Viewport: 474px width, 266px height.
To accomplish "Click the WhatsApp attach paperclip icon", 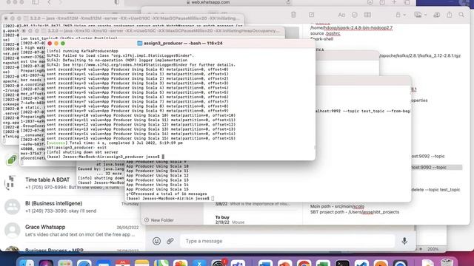I will pyautogui.click(x=170, y=241).
